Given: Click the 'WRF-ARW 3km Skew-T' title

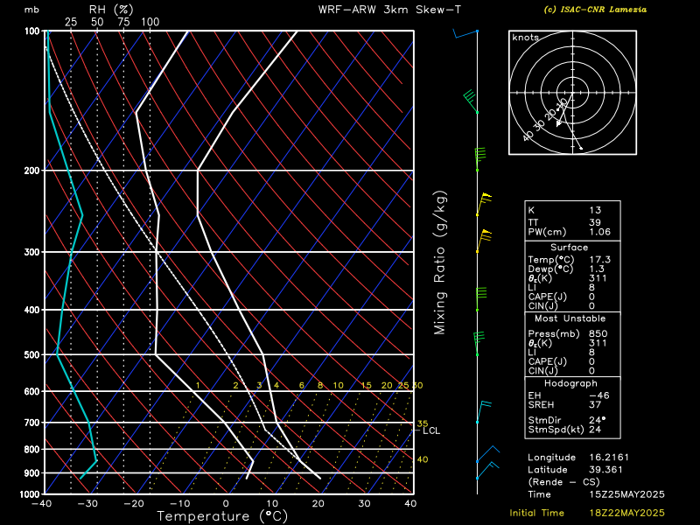Looking at the screenshot, I should [389, 10].
